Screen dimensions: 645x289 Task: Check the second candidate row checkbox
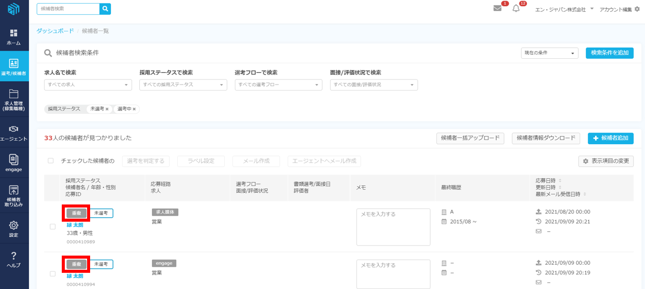53,274
